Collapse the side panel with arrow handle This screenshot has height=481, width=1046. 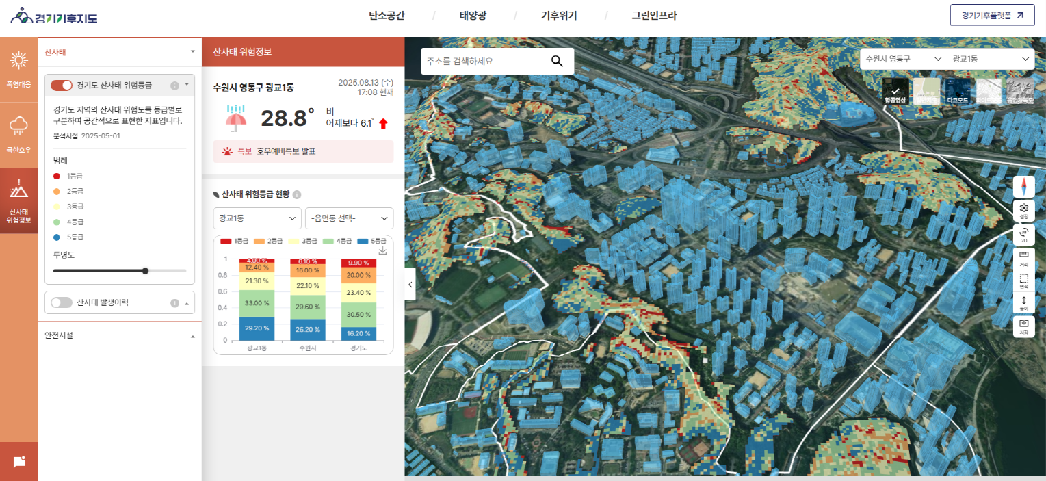tap(410, 284)
